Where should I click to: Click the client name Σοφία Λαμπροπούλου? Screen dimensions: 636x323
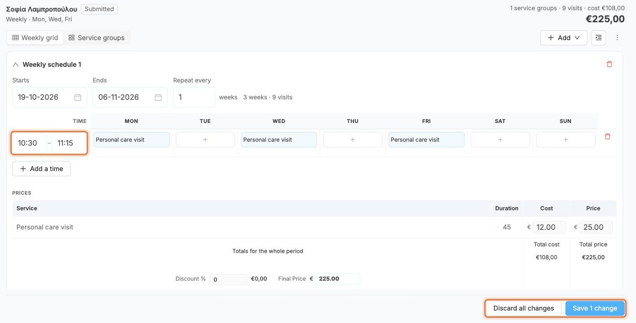click(41, 9)
